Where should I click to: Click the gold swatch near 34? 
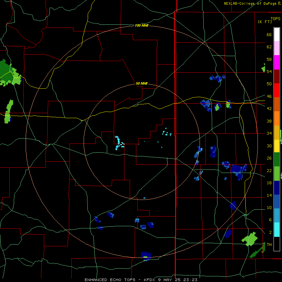coord(277,133)
